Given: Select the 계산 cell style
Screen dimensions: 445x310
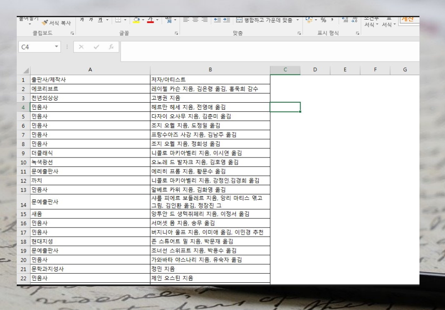Looking at the screenshot, I should 409,21.
